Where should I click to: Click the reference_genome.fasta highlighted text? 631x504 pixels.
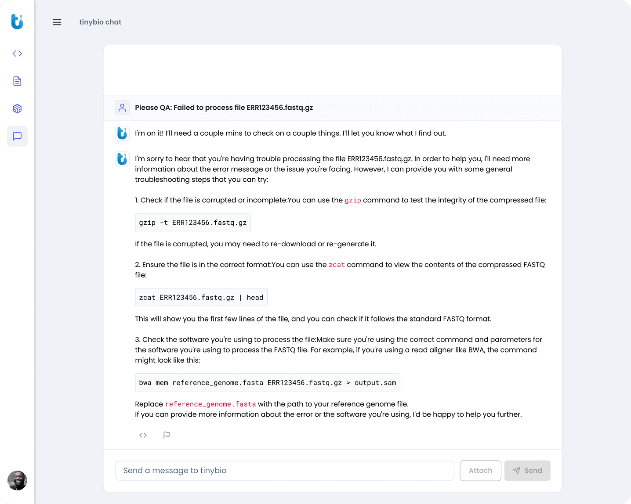coord(210,404)
